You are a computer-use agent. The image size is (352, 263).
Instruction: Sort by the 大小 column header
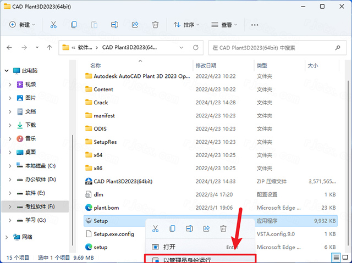click(x=313, y=65)
